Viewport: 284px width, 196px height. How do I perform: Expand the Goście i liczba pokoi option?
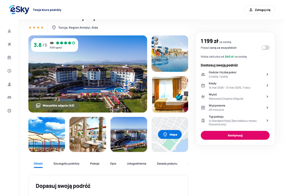pos(235,74)
